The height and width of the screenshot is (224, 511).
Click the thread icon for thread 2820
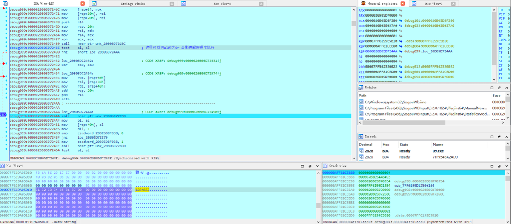tap(361, 157)
